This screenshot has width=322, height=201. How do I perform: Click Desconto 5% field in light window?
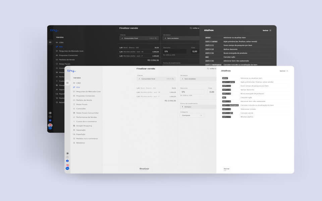coord(192,92)
